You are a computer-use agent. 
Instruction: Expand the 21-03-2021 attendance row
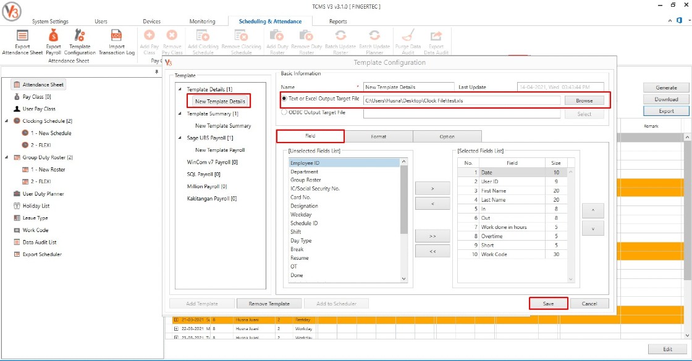[x=176, y=320]
